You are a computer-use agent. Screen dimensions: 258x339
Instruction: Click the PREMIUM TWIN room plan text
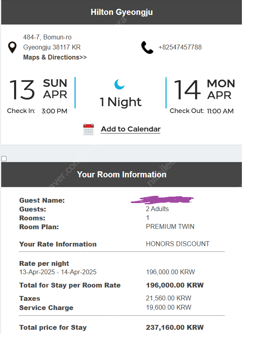pos(170,226)
